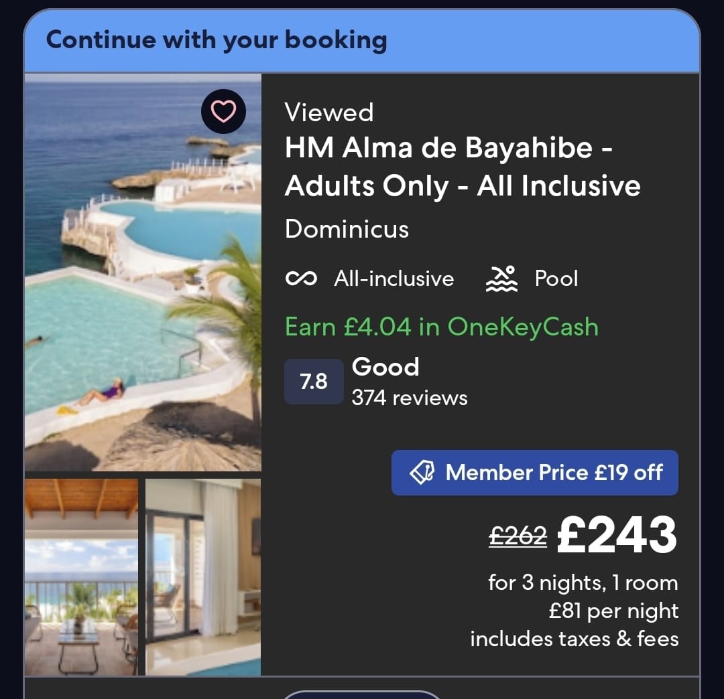Tap the Member Price tag icon

coord(422,473)
